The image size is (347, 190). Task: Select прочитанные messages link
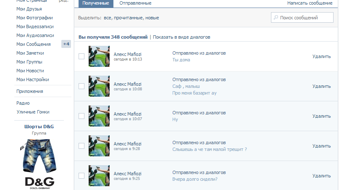(x=129, y=18)
